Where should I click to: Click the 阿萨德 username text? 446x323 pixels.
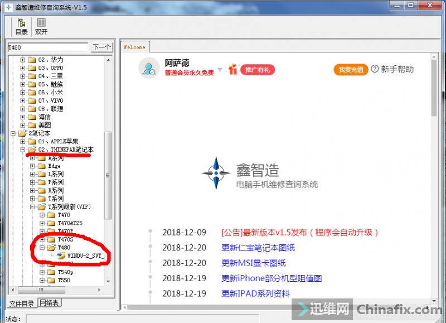177,62
